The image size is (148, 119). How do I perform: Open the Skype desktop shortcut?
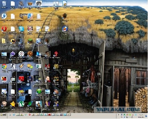[21, 29]
